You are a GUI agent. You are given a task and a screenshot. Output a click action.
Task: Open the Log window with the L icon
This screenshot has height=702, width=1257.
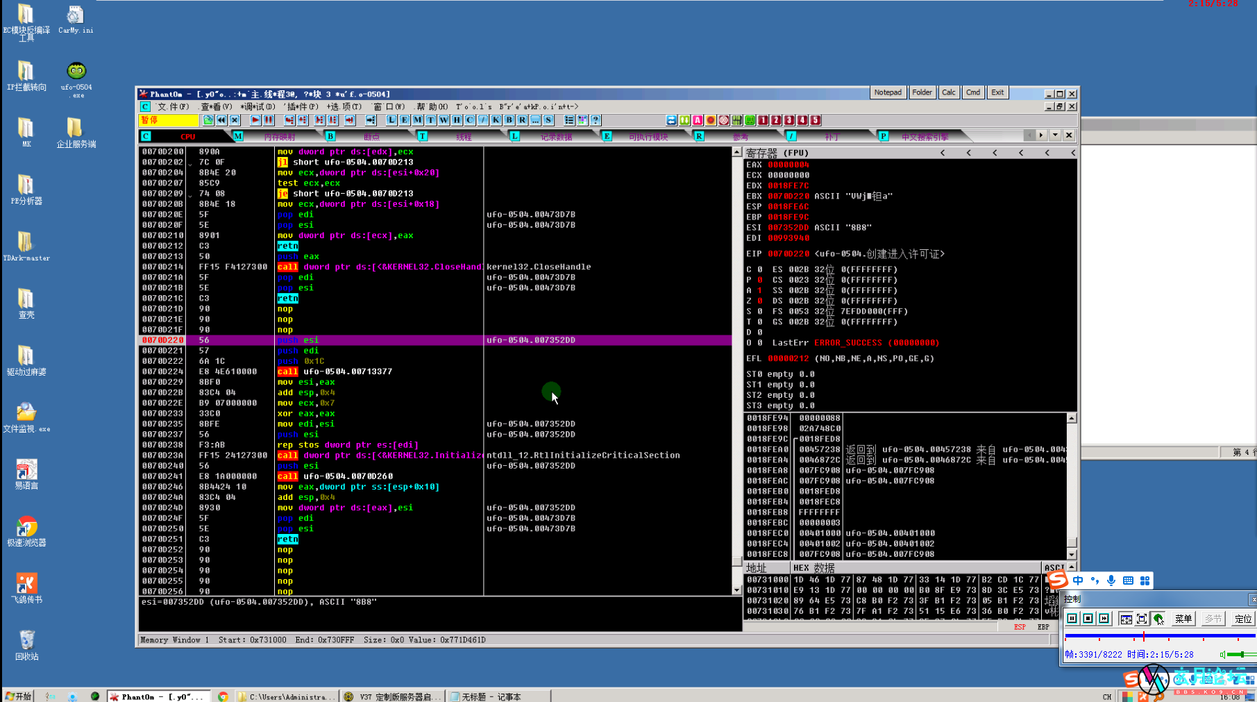click(x=391, y=120)
